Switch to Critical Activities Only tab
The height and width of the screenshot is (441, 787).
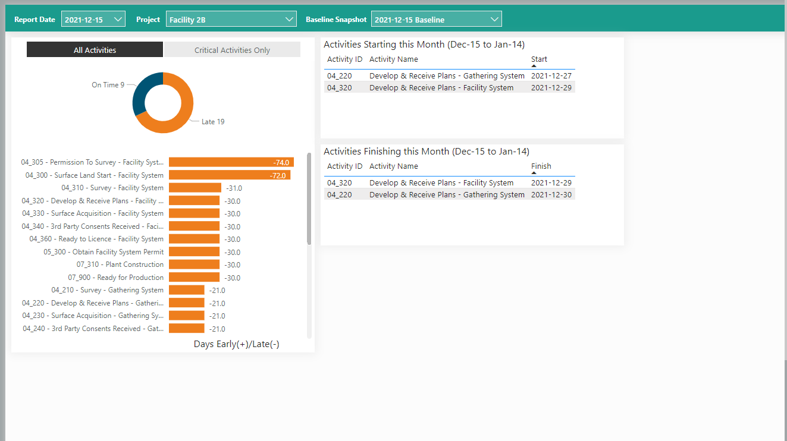point(232,50)
